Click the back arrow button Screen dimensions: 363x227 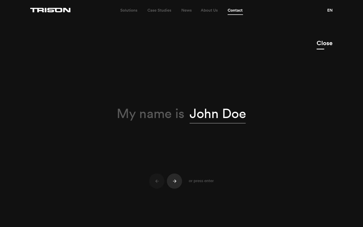[157, 181]
